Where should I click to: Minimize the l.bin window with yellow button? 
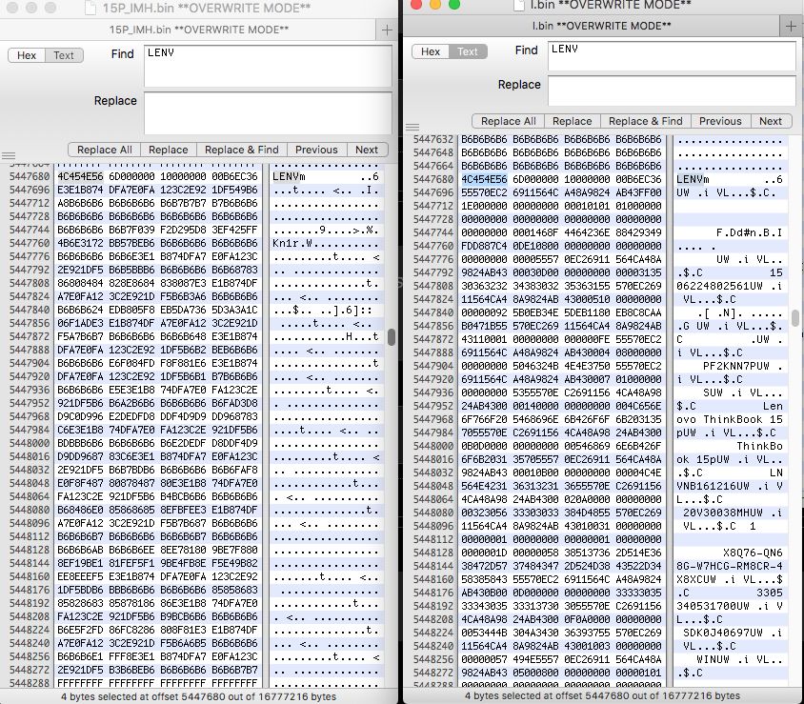[435, 5]
